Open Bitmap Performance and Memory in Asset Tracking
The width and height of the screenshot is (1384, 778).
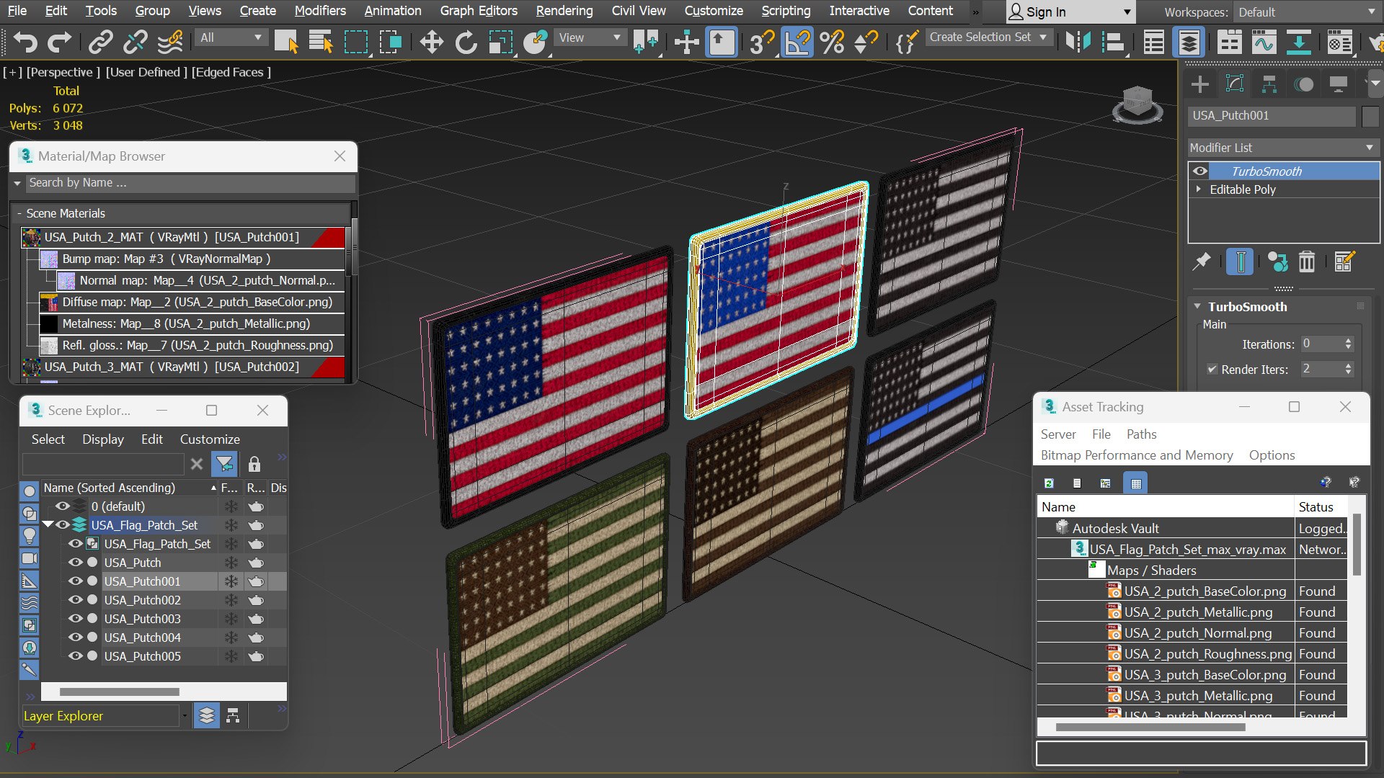1137,455
